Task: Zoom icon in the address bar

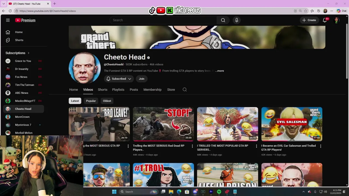Action: [300, 11]
